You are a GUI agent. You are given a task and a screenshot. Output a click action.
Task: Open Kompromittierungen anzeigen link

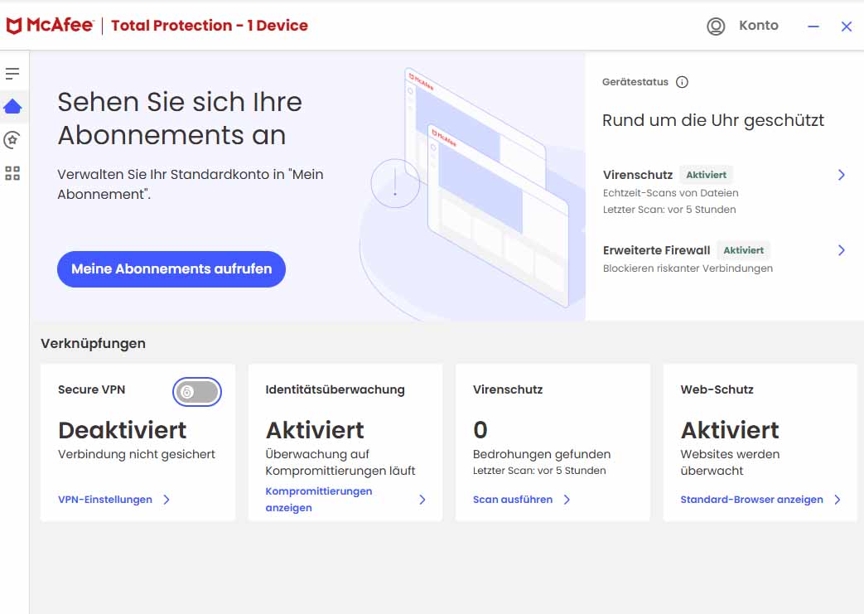(318, 500)
